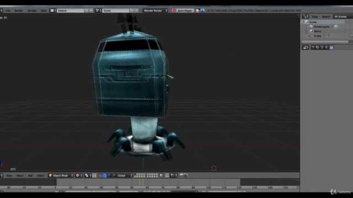
Task: Switch to Render Layers properties tab
Action: (x=318, y=47)
